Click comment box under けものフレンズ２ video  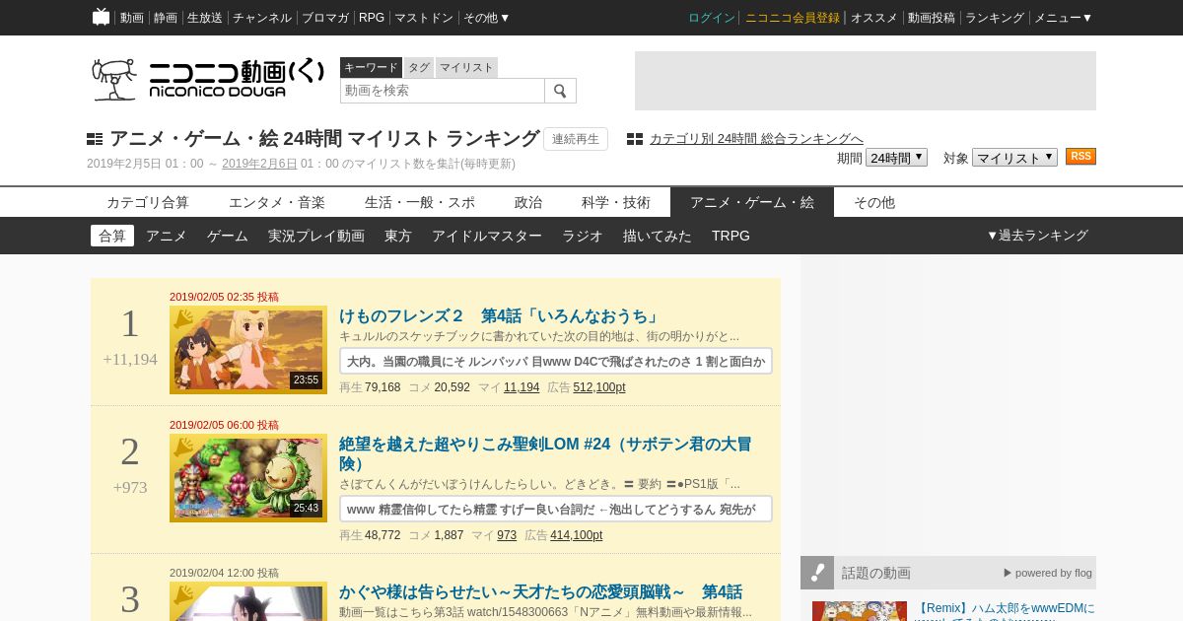point(556,361)
